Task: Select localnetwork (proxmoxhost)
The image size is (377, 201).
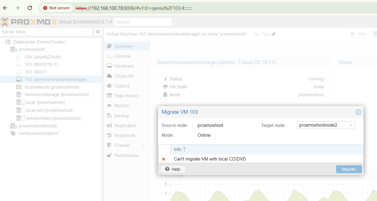Action: pyautogui.click(x=52, y=87)
